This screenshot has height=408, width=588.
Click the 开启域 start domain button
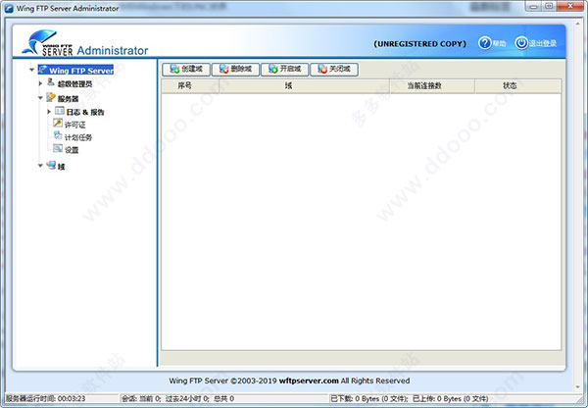pyautogui.click(x=284, y=69)
